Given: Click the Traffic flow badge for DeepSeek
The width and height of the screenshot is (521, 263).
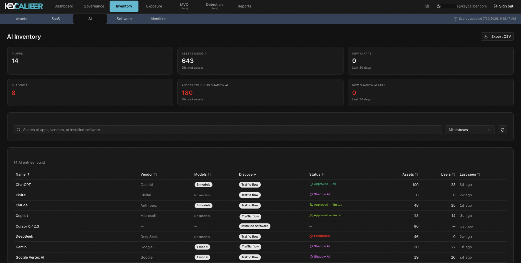Looking at the screenshot, I should point(250,237).
